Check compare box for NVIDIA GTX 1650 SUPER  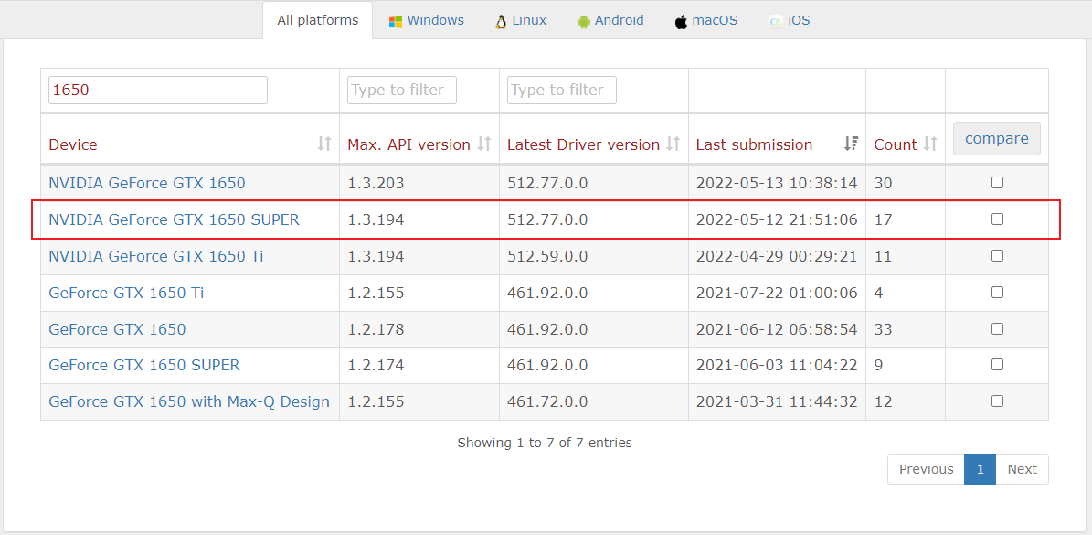click(997, 219)
